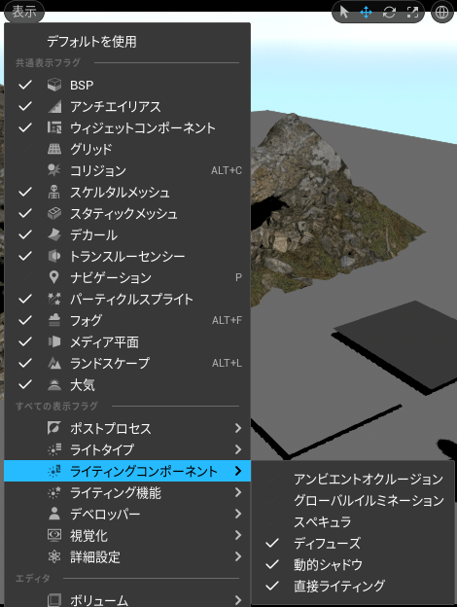Click the ランドスケープ mountain icon

point(54,363)
